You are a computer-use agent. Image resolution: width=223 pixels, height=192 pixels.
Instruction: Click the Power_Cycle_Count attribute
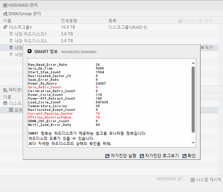[x=45, y=95]
